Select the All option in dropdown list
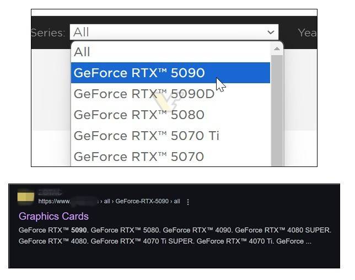 click(x=170, y=52)
